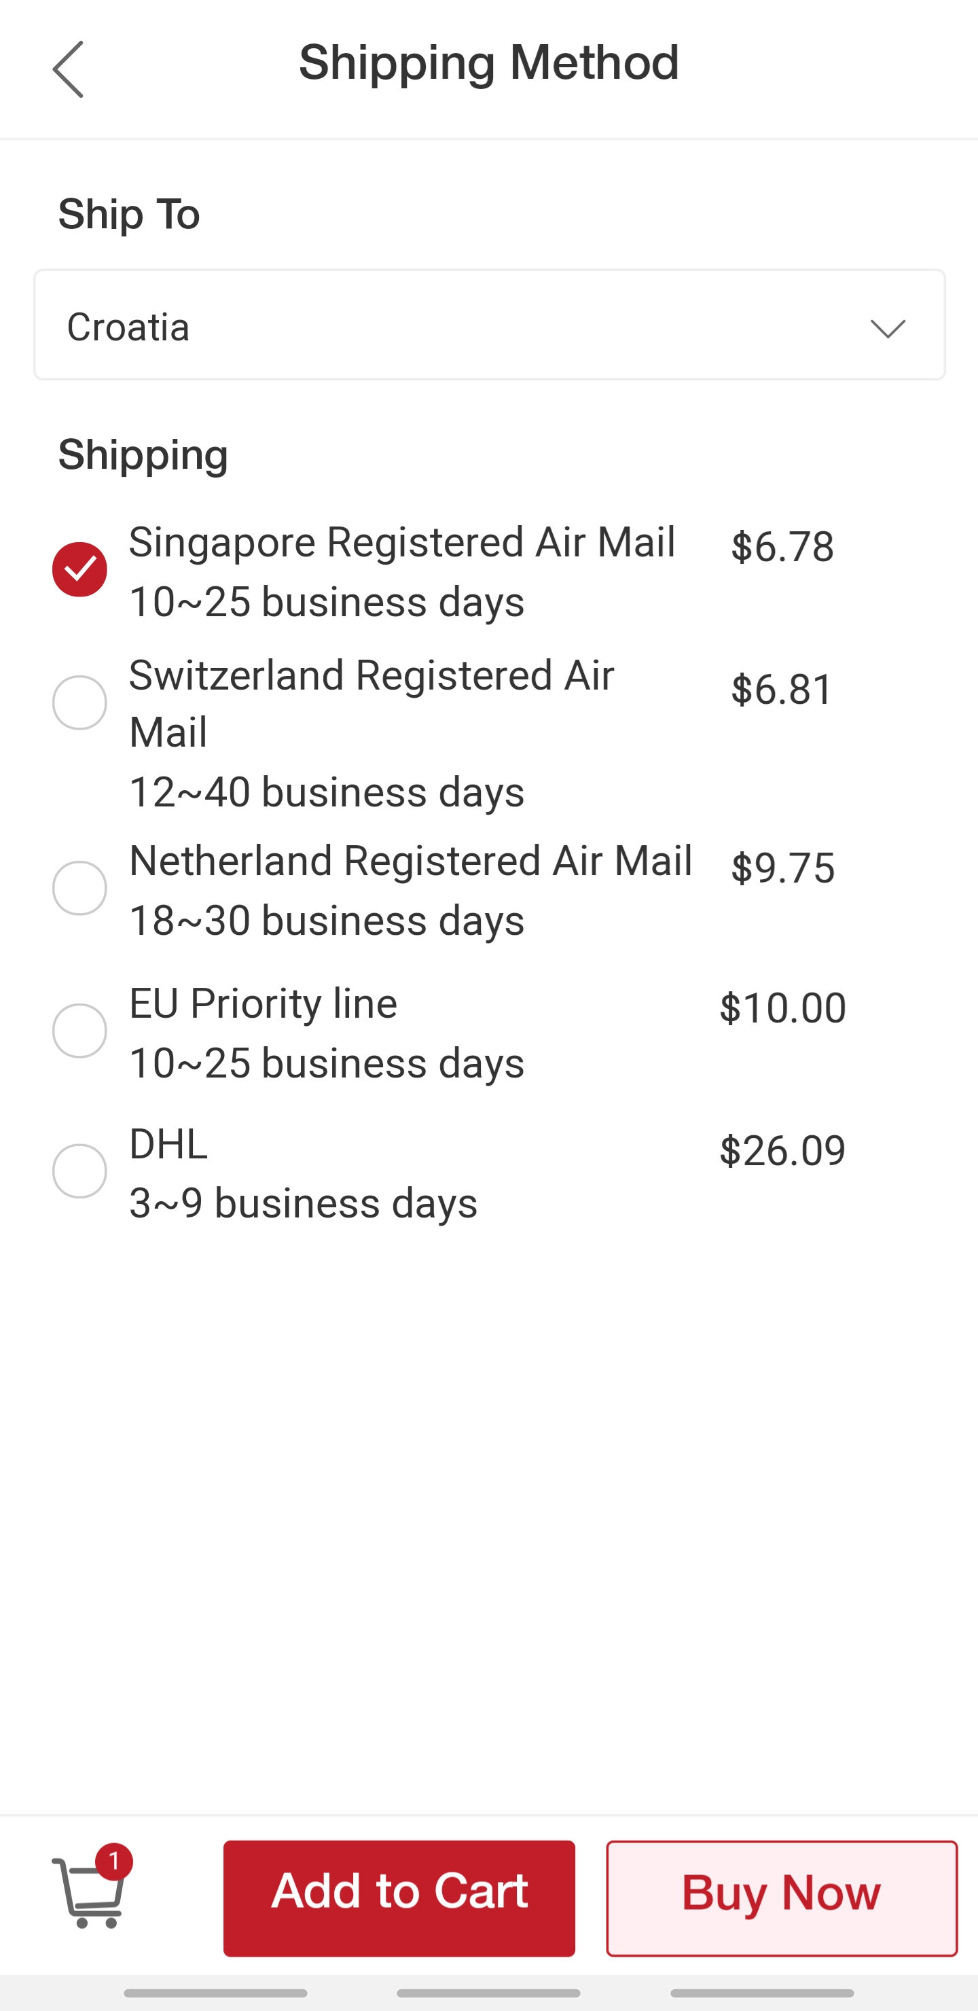This screenshot has height=2011, width=978.
Task: Tap the cart item count badge
Action: pos(115,1862)
